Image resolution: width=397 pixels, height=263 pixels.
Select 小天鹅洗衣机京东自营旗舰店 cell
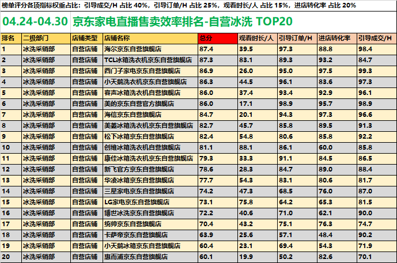[150, 82]
